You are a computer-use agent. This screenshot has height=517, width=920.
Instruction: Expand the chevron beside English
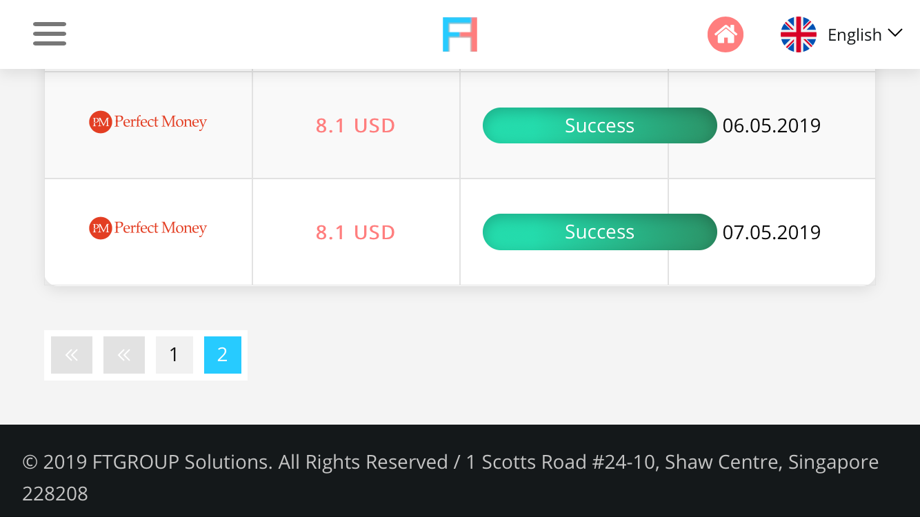[x=895, y=33]
